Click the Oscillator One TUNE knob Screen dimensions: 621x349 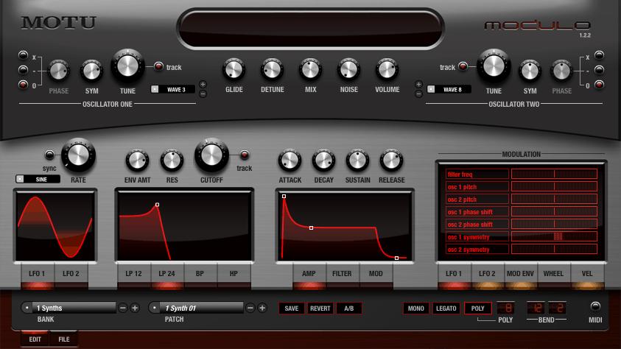(127, 66)
